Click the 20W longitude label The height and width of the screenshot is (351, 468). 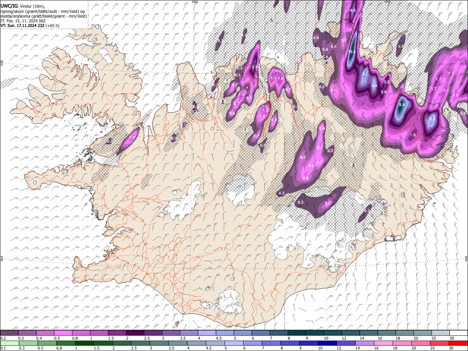pyautogui.click(x=195, y=2)
